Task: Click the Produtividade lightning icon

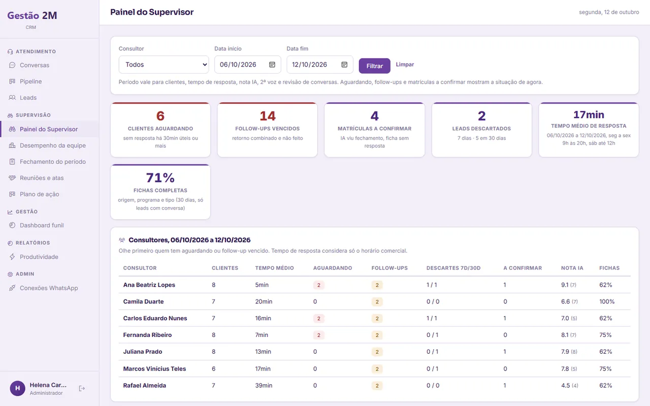Action: coord(12,256)
